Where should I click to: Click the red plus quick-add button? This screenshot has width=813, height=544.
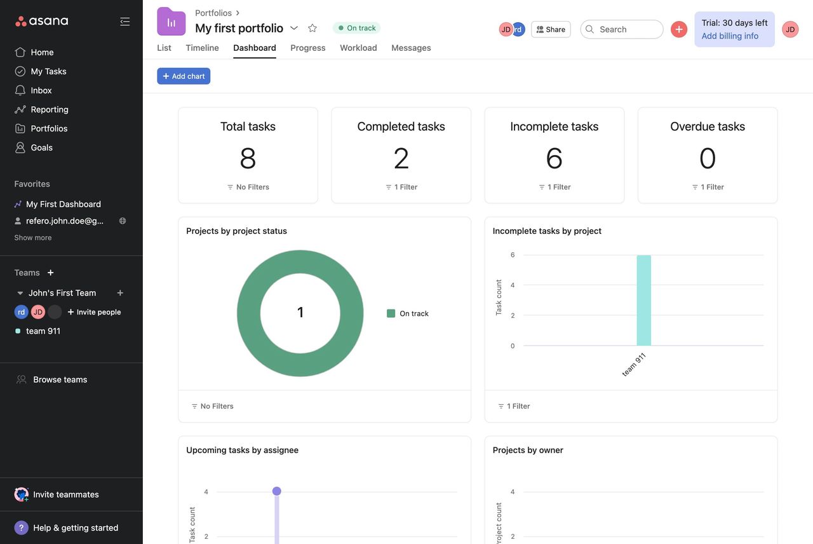point(679,29)
